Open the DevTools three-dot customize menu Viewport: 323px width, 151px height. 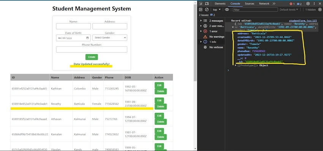(x=314, y=4)
